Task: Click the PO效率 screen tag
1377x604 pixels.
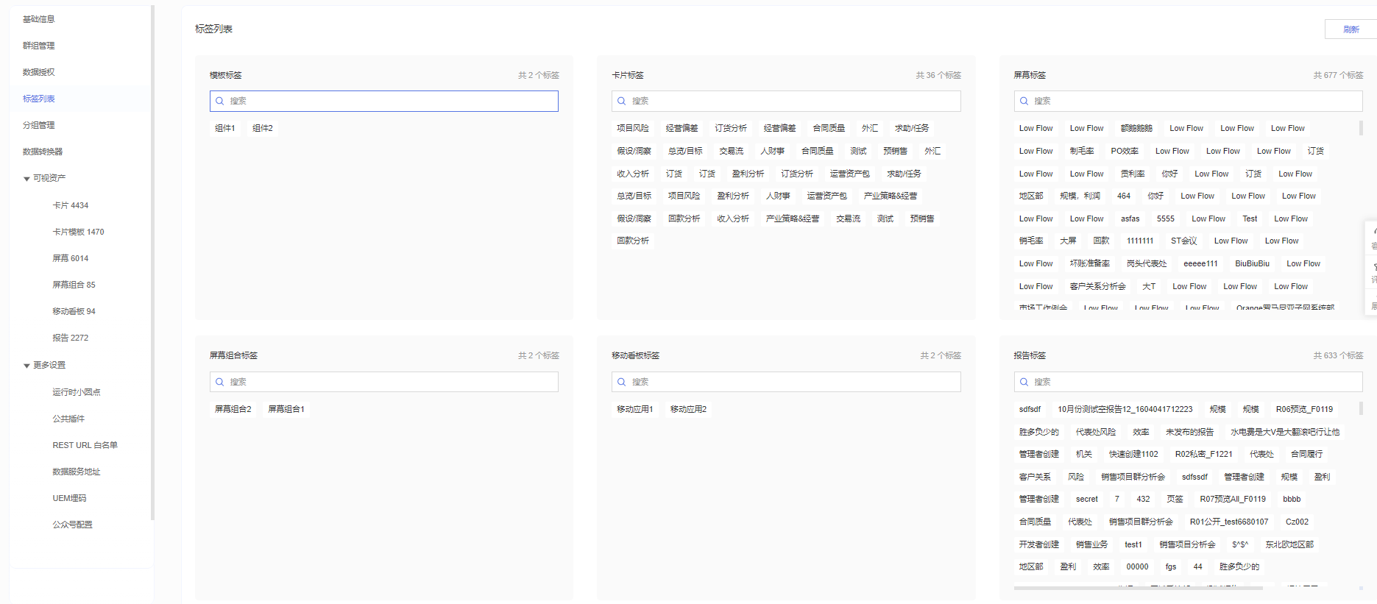Action: (1125, 151)
